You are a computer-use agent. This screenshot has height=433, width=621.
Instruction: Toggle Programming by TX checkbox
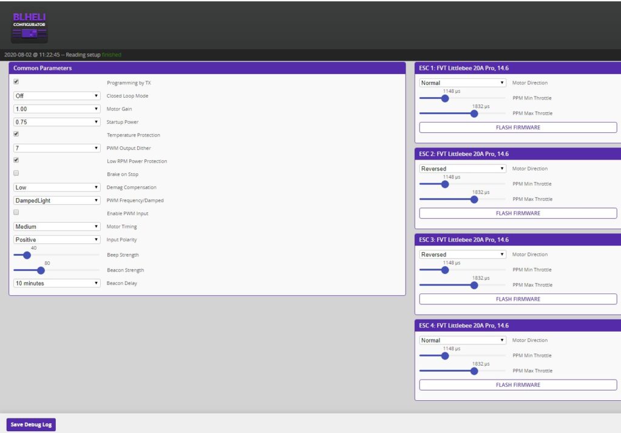click(16, 82)
